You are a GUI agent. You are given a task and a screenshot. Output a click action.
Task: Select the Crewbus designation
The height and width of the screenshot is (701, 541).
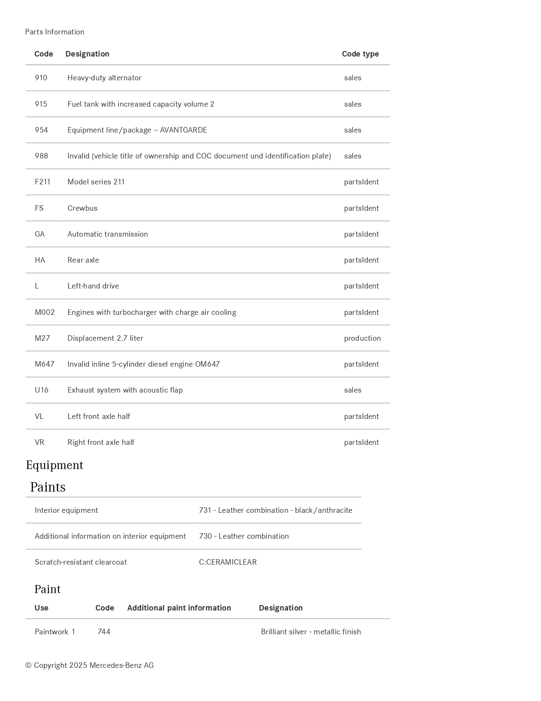[x=82, y=208]
